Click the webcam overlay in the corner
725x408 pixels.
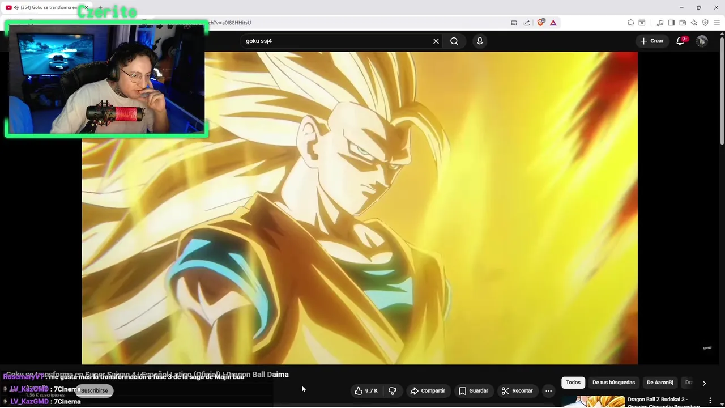coord(106,79)
